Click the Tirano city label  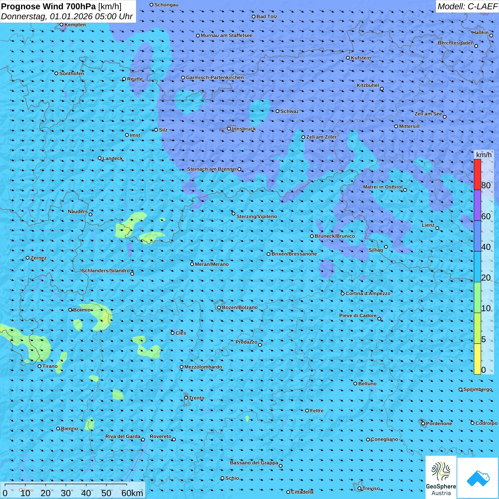[50, 366]
